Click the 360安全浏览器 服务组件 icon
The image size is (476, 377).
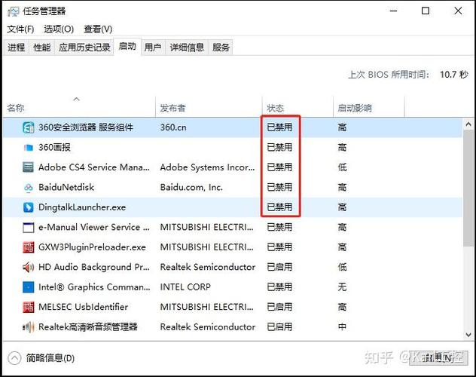tap(28, 127)
